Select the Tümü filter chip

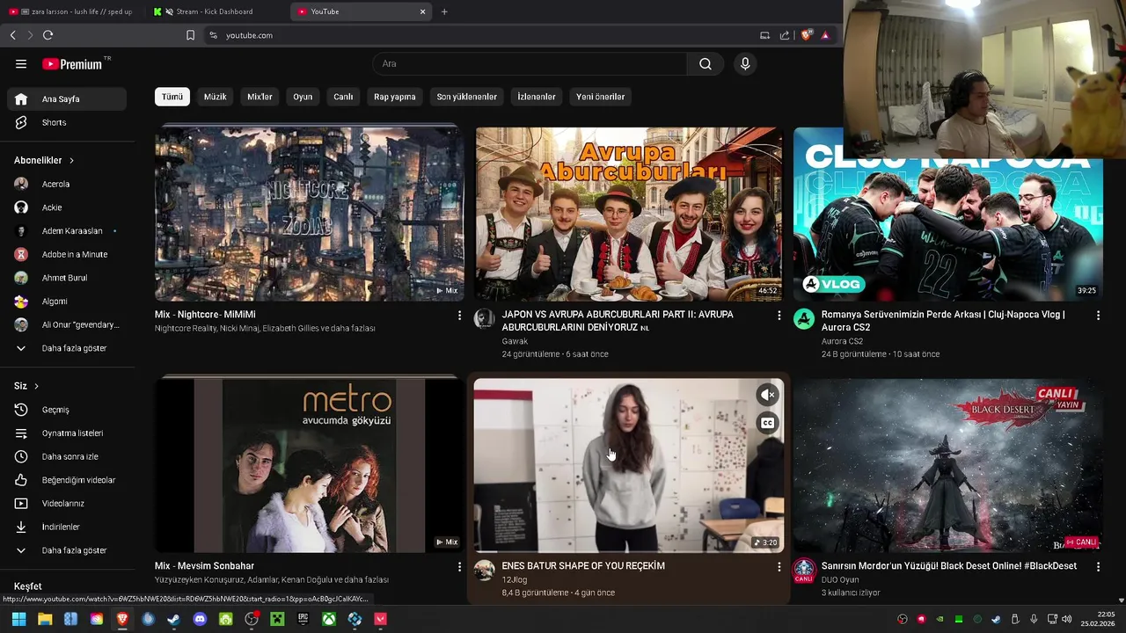172,97
